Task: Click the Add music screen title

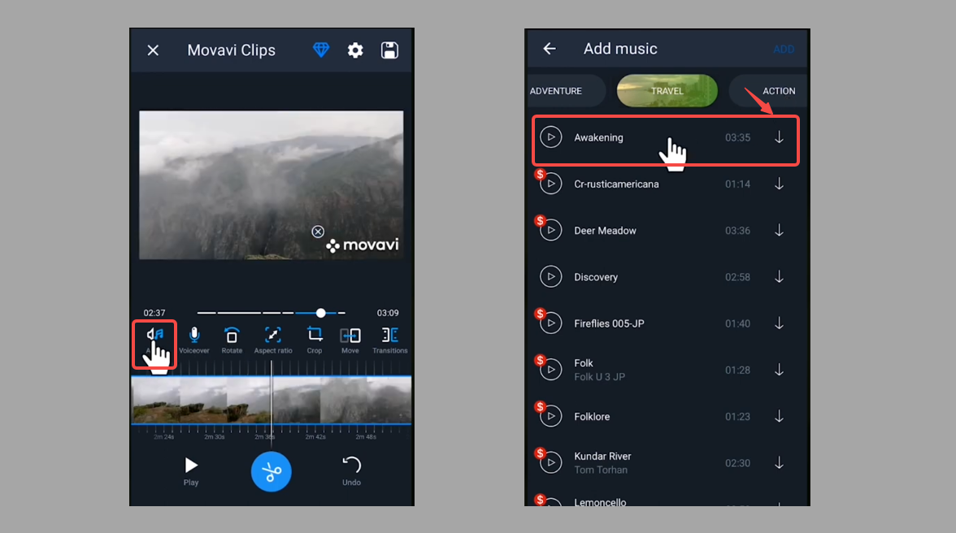Action: [x=620, y=49]
